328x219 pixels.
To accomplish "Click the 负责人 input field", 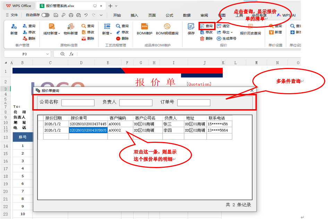I will click(136, 103).
